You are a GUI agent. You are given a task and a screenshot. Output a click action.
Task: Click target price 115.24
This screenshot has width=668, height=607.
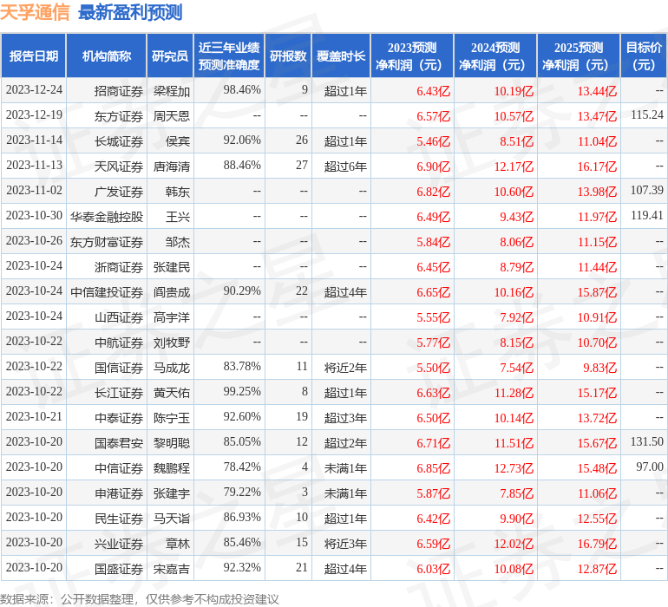click(x=647, y=115)
